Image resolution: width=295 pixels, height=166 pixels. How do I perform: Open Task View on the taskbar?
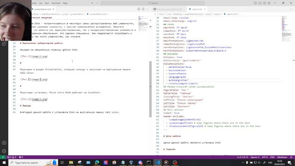(x=62, y=162)
